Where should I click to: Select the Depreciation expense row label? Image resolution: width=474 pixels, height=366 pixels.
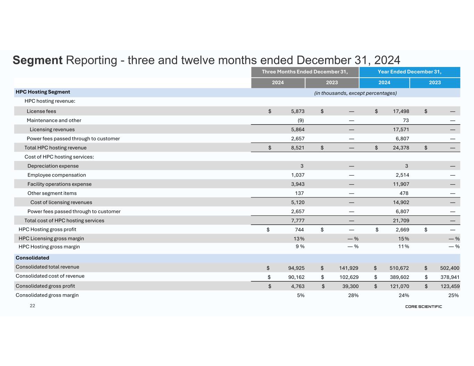coord(53,166)
